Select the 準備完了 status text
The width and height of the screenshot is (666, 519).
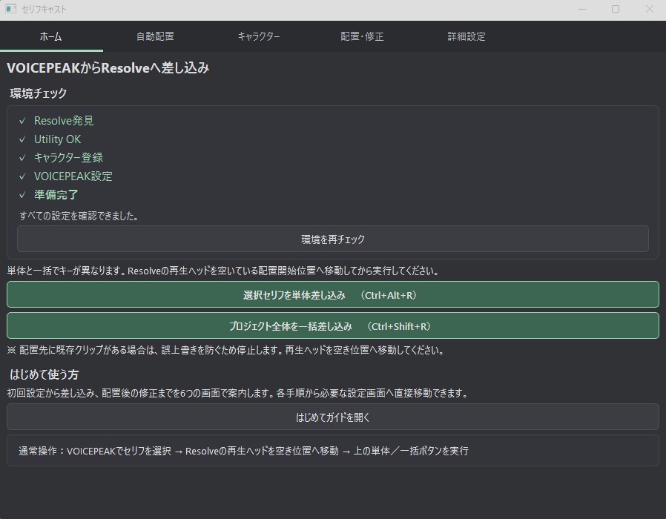click(x=56, y=194)
